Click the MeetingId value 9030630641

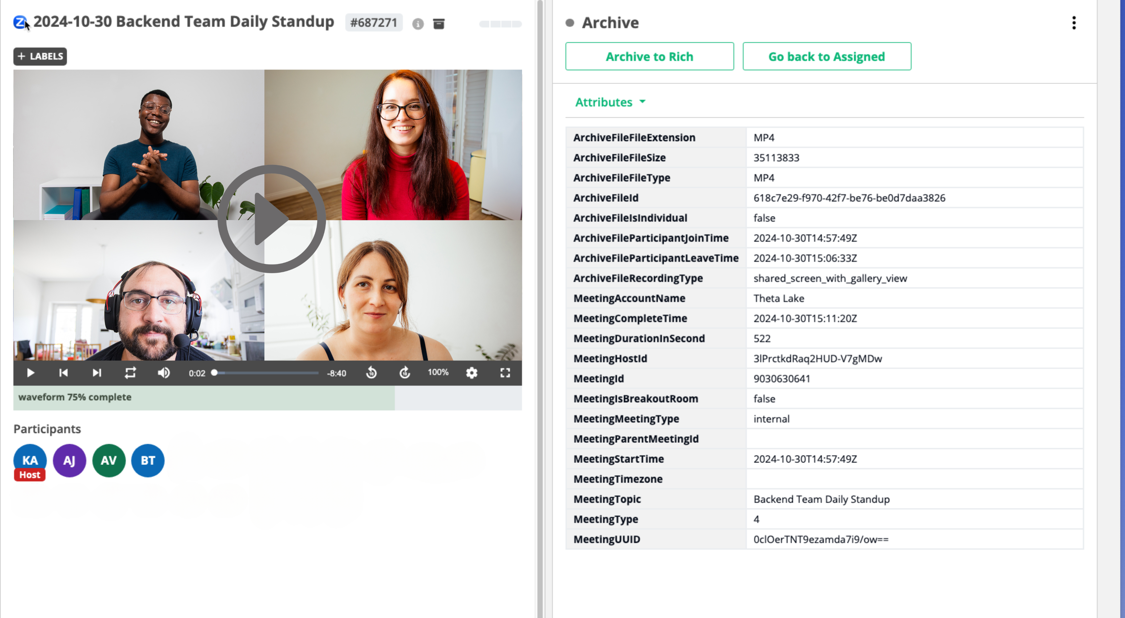click(x=782, y=379)
